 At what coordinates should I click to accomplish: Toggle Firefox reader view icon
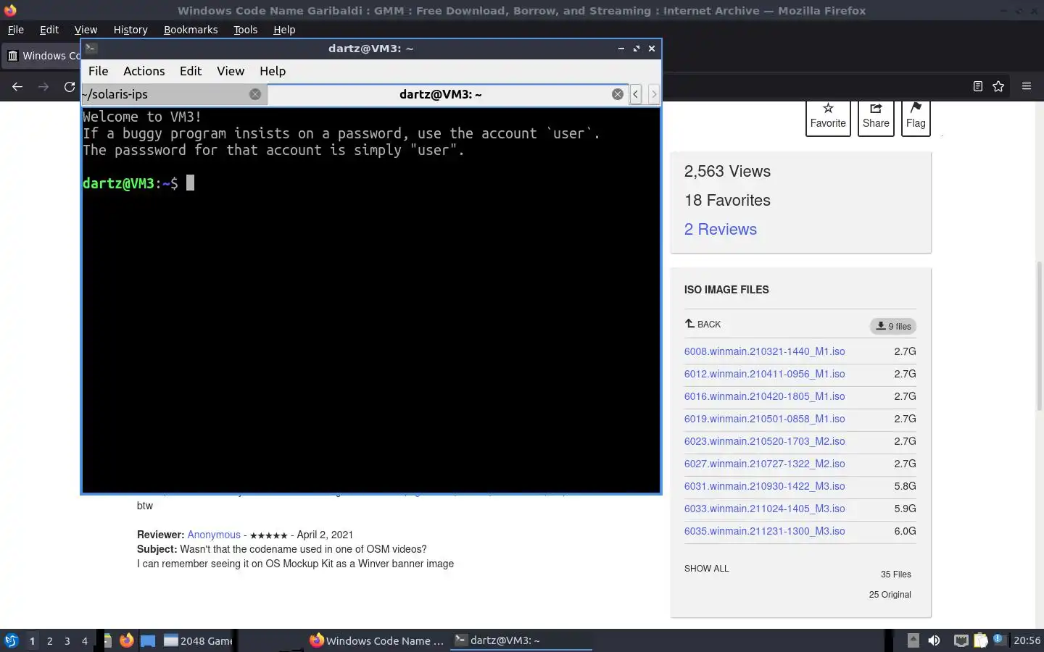(x=977, y=86)
